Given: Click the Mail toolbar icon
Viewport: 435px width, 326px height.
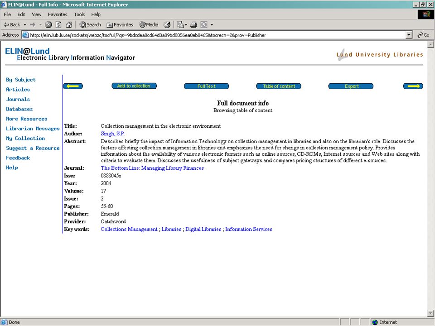Looking at the screenshot, I should pos(180,24).
